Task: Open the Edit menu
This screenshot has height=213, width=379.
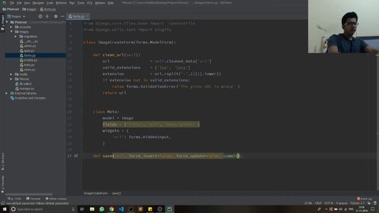Action: [x=19, y=3]
